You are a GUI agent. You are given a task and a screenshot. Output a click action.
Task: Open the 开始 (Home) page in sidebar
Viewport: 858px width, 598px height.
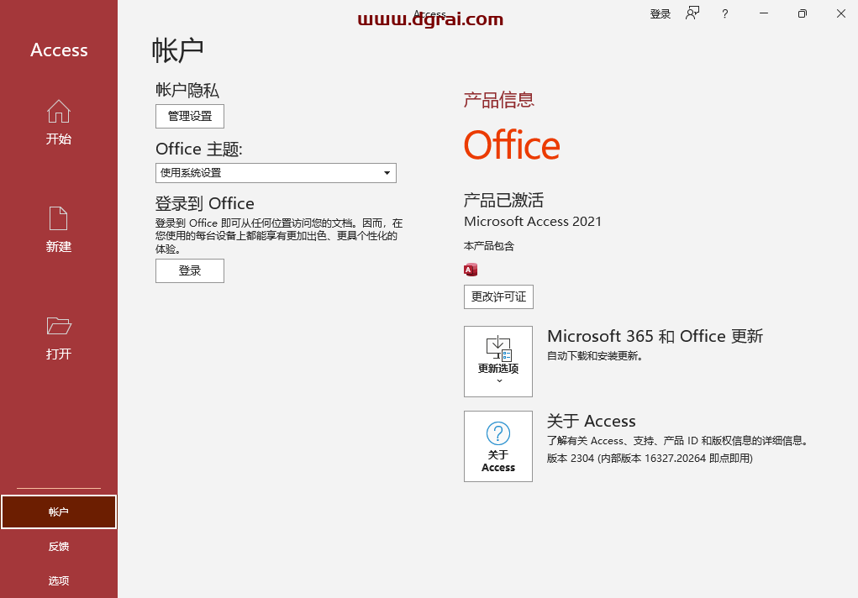coord(59,123)
